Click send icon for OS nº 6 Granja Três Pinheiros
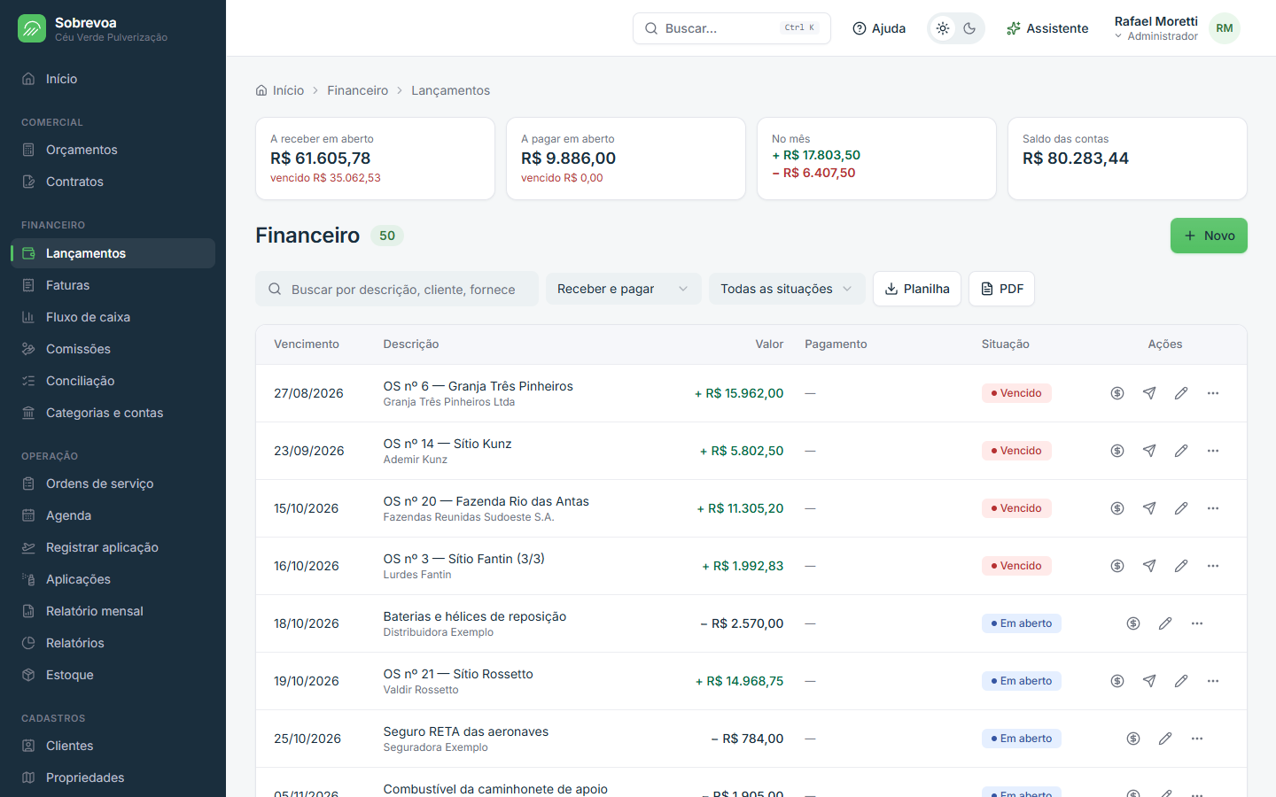 pos(1149,393)
